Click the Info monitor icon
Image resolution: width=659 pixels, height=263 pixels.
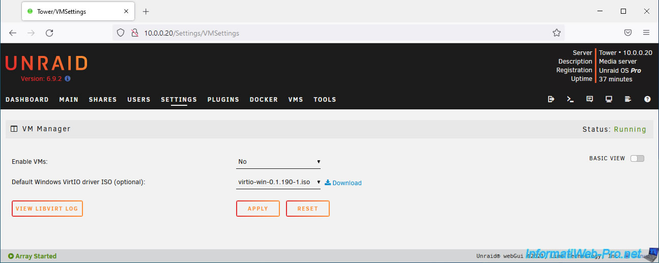click(609, 99)
